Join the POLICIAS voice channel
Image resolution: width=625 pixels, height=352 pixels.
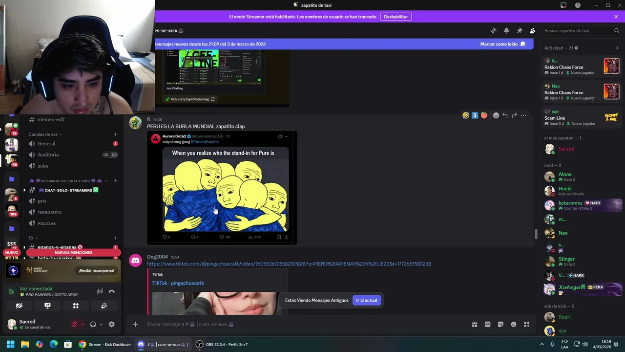[x=73, y=223]
